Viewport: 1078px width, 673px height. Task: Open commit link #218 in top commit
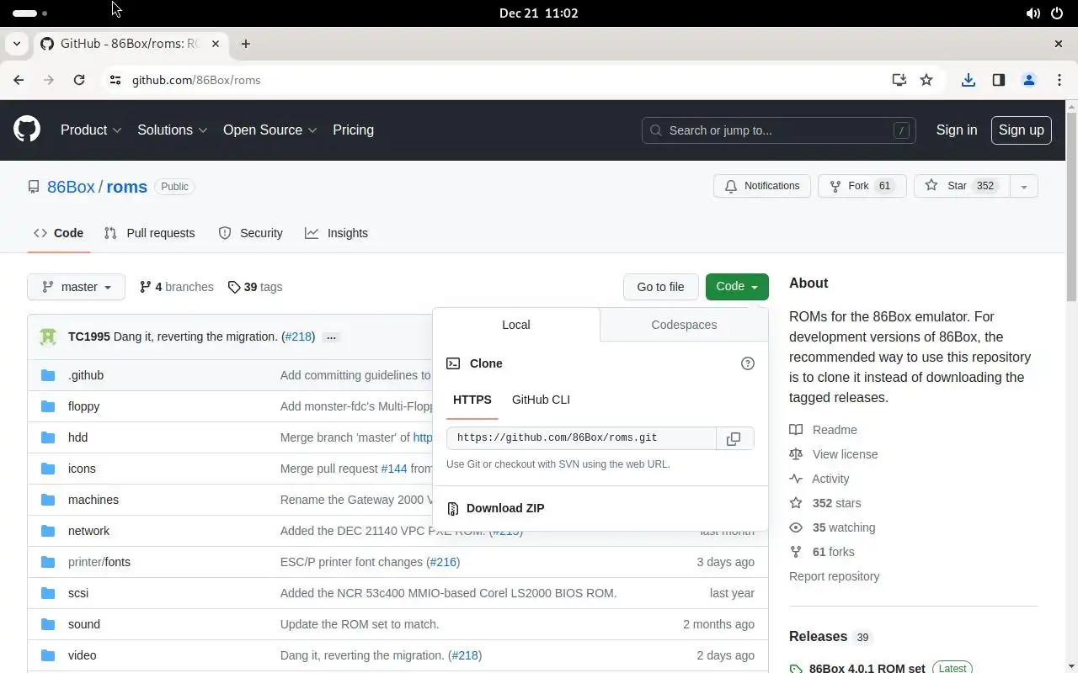point(298,336)
